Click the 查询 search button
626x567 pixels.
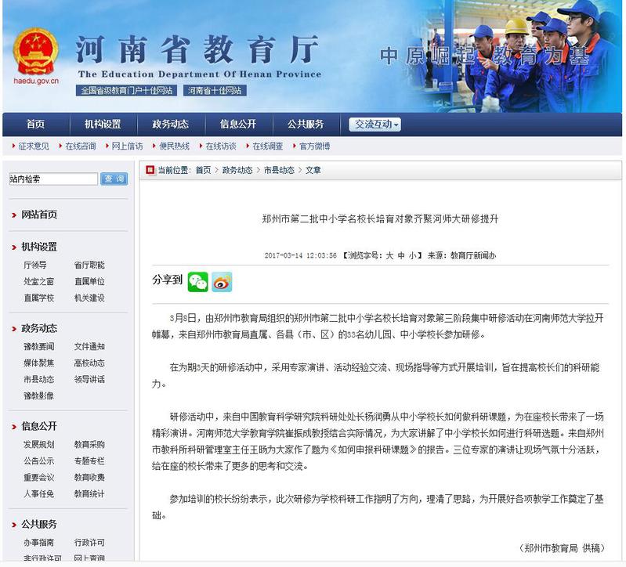coord(114,179)
